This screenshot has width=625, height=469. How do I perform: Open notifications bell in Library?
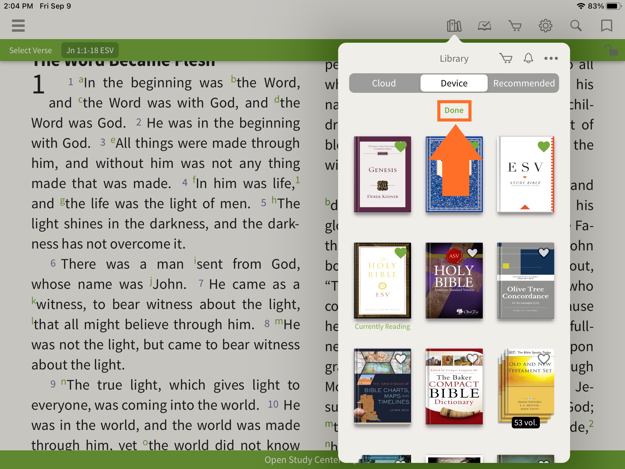(528, 58)
